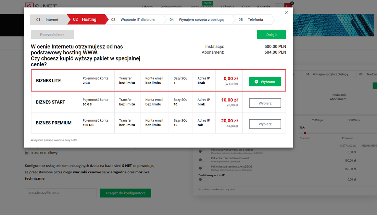
Task: Click the BIZNES PREMIUM package name
Action: 54,123
